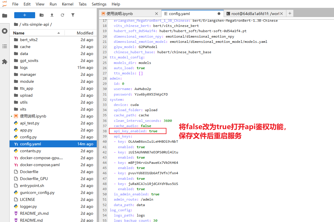Toggle the file filter funnel icon

coord(73,15)
